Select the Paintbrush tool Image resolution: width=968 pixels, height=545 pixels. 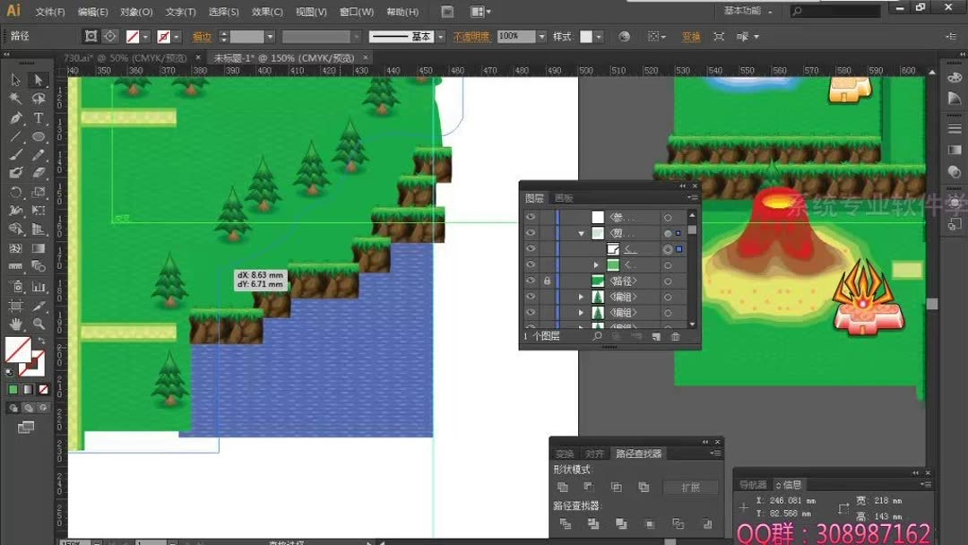[14, 155]
